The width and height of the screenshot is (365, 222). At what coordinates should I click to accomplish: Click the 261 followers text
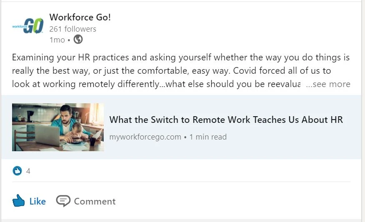tap(72, 29)
